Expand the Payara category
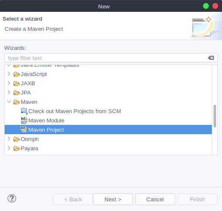Viewport: 222px width, 211px height. coord(9,148)
